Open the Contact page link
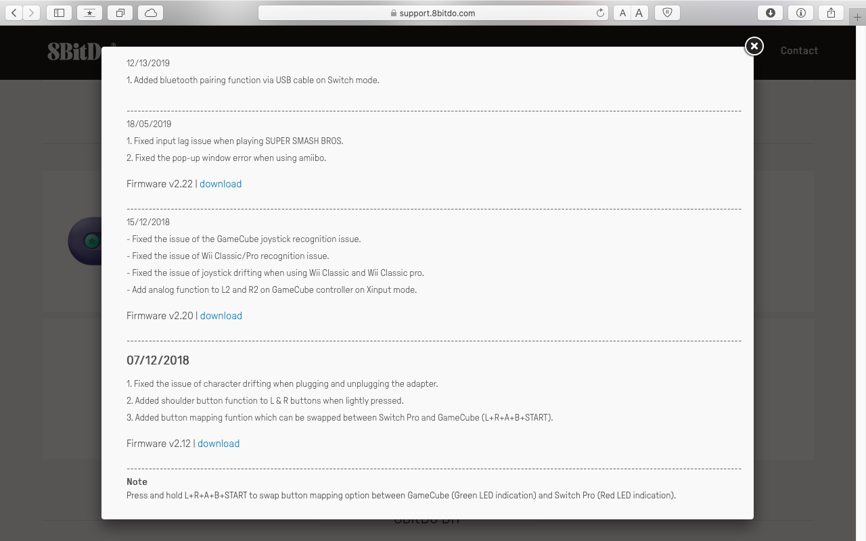866x541 pixels. pos(799,51)
